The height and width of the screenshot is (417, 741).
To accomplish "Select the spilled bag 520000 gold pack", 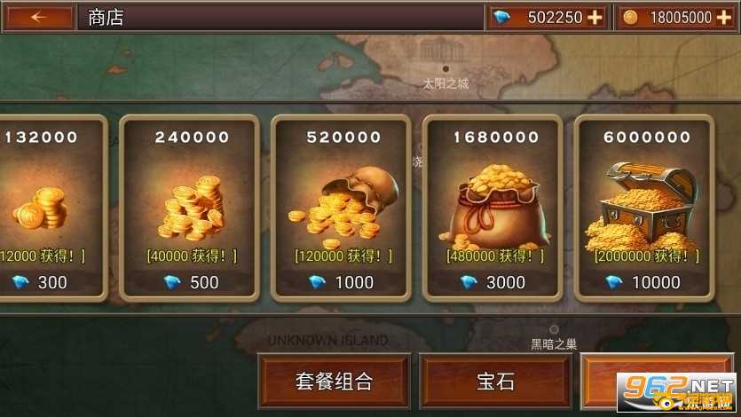I will (341, 208).
